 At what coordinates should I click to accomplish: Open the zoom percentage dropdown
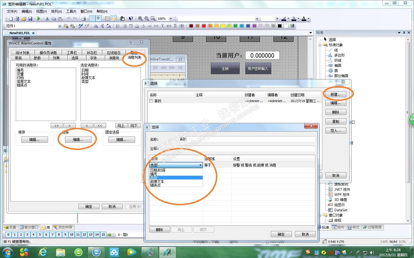pos(170,19)
